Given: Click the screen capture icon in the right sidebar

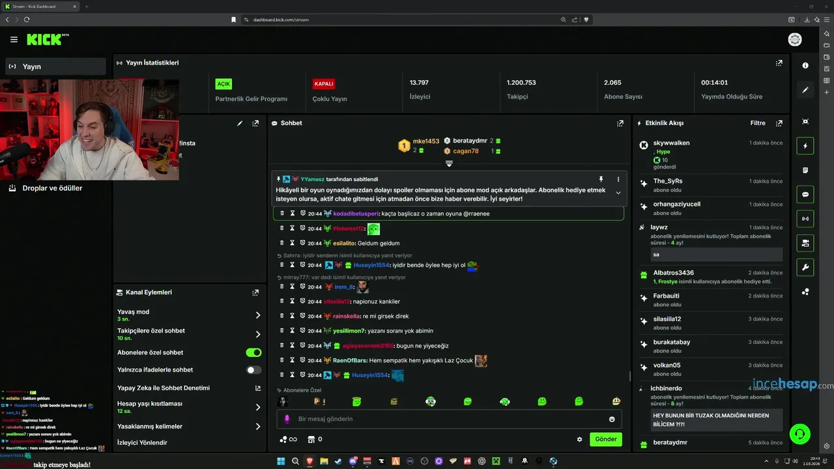Looking at the screenshot, I should coord(805,122).
